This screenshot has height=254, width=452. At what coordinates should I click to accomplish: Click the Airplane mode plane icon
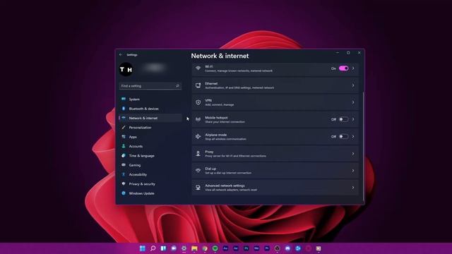198,136
